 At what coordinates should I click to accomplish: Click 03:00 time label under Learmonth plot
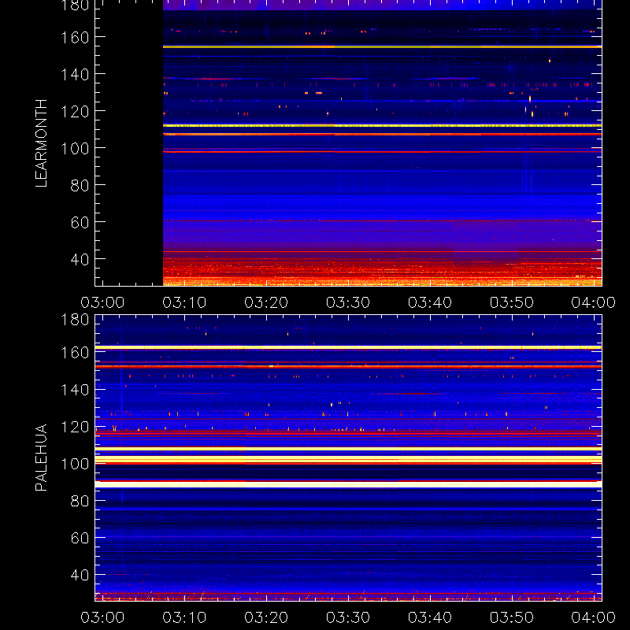[x=102, y=302]
